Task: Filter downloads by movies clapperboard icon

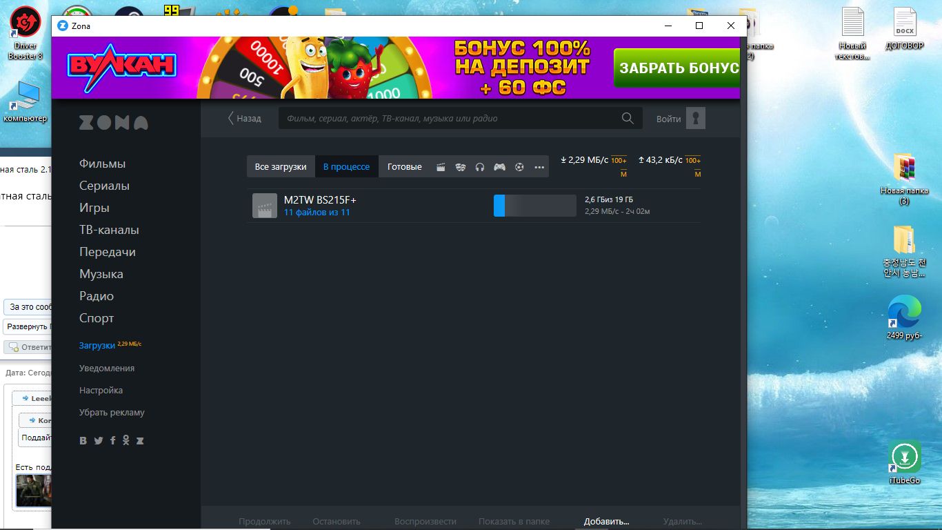Action: click(x=441, y=167)
